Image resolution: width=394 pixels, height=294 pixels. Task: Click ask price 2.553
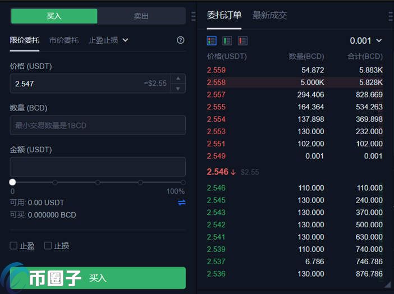(x=216, y=131)
